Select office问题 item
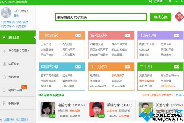The height and width of the screenshot is (123, 184). click(68, 86)
